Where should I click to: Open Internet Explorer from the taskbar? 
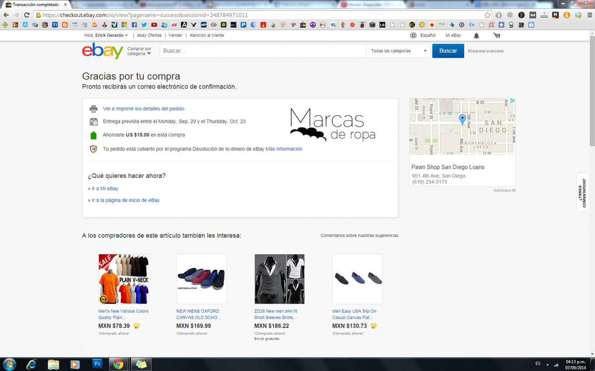point(31,364)
